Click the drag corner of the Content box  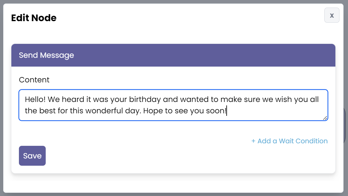(x=325, y=119)
